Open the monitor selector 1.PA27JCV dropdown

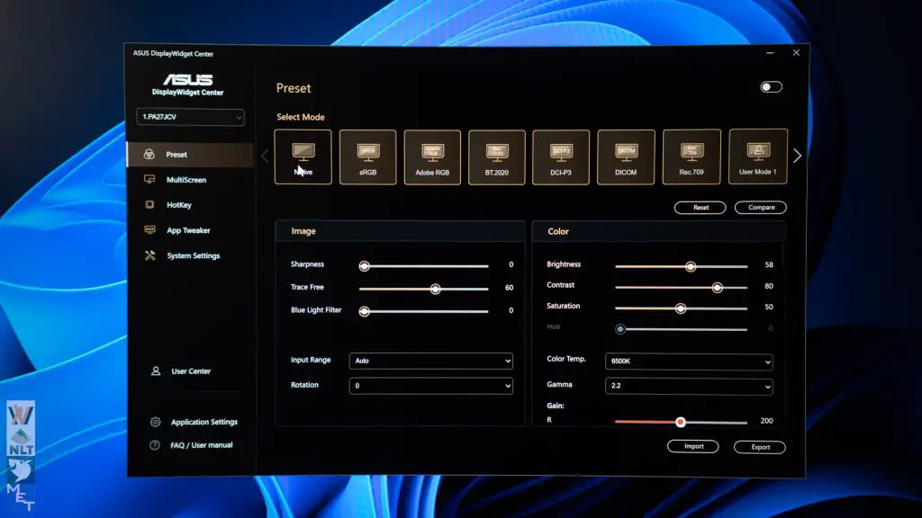point(190,117)
